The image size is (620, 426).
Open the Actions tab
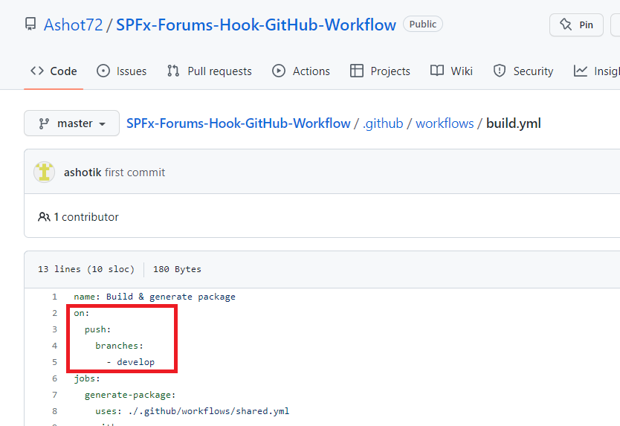click(301, 71)
